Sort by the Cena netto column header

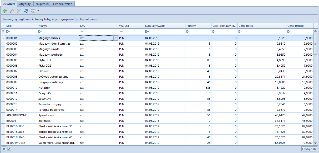point(262,26)
